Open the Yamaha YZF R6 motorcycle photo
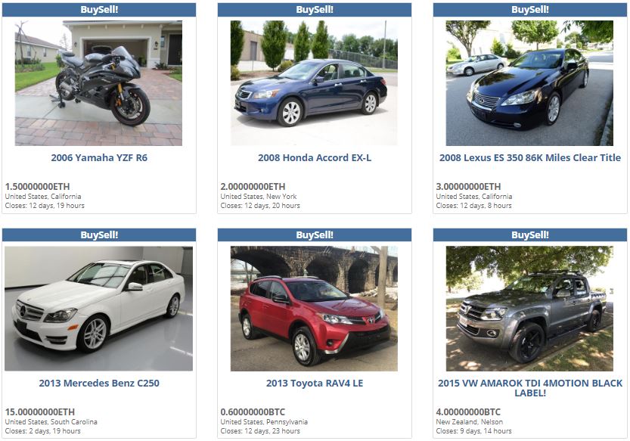The height and width of the screenshot is (441, 630). pos(98,83)
